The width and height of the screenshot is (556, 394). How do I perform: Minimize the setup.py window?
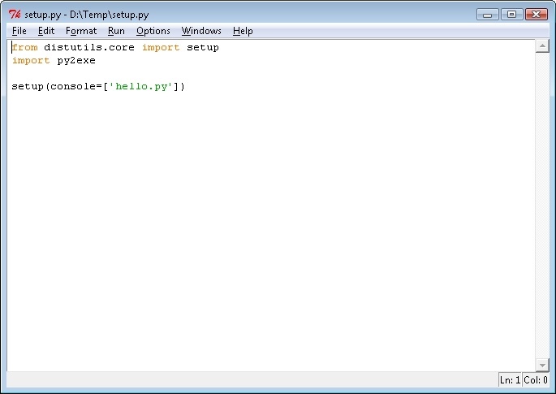[488, 15]
